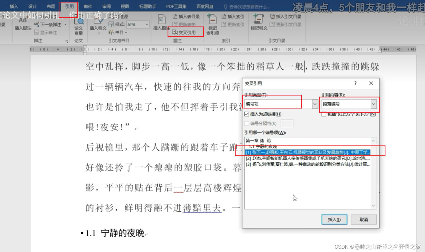Click list scrollbar down arrow
This screenshot has width=425, height=252.
(374, 206)
